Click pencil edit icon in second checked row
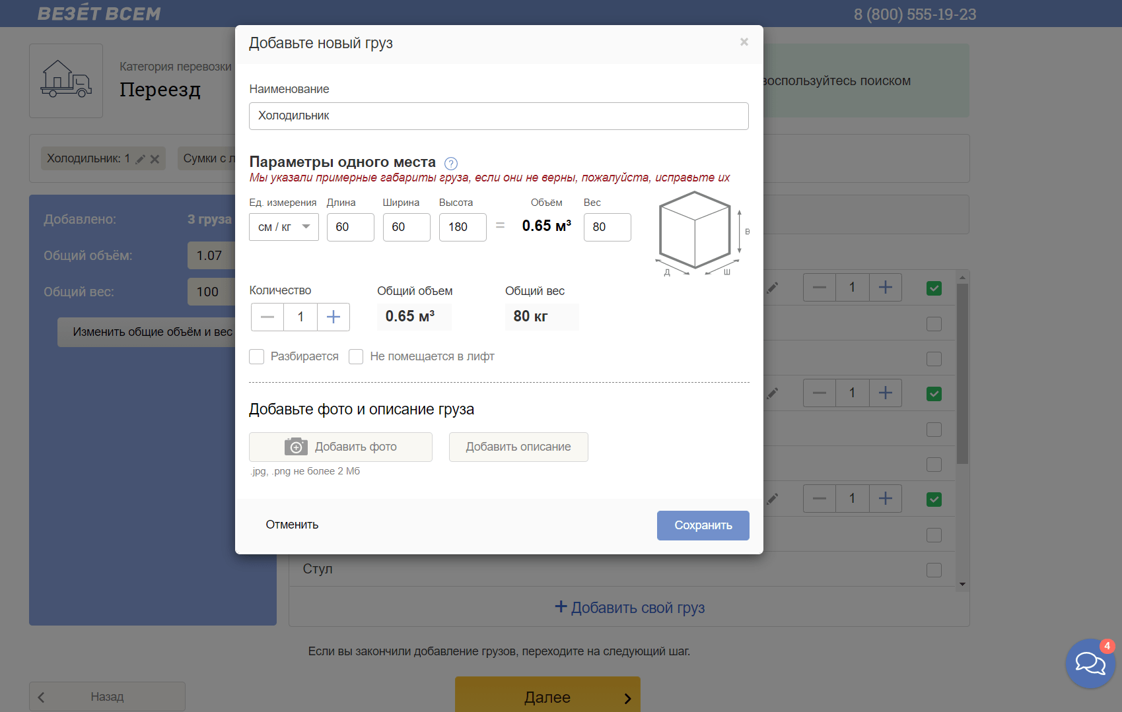 [x=773, y=393]
